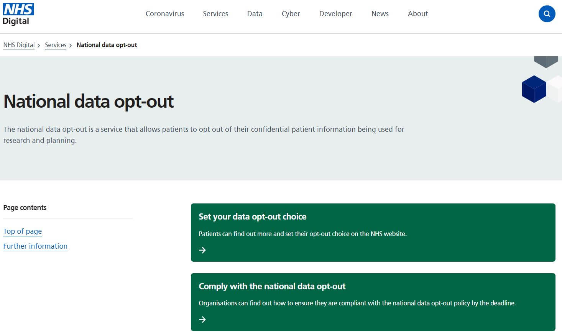Click the NHS Digital logo
This screenshot has height=336, width=562.
(18, 14)
